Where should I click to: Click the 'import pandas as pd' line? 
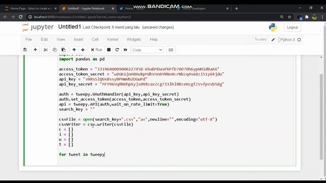coord(81,59)
